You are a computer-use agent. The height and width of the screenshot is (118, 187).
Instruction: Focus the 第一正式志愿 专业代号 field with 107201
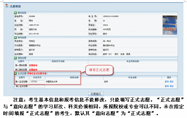pos(37,82)
